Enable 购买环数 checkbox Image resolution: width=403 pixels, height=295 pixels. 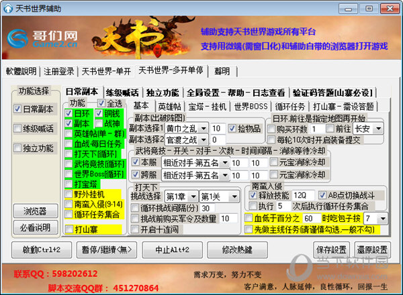pos(271,129)
